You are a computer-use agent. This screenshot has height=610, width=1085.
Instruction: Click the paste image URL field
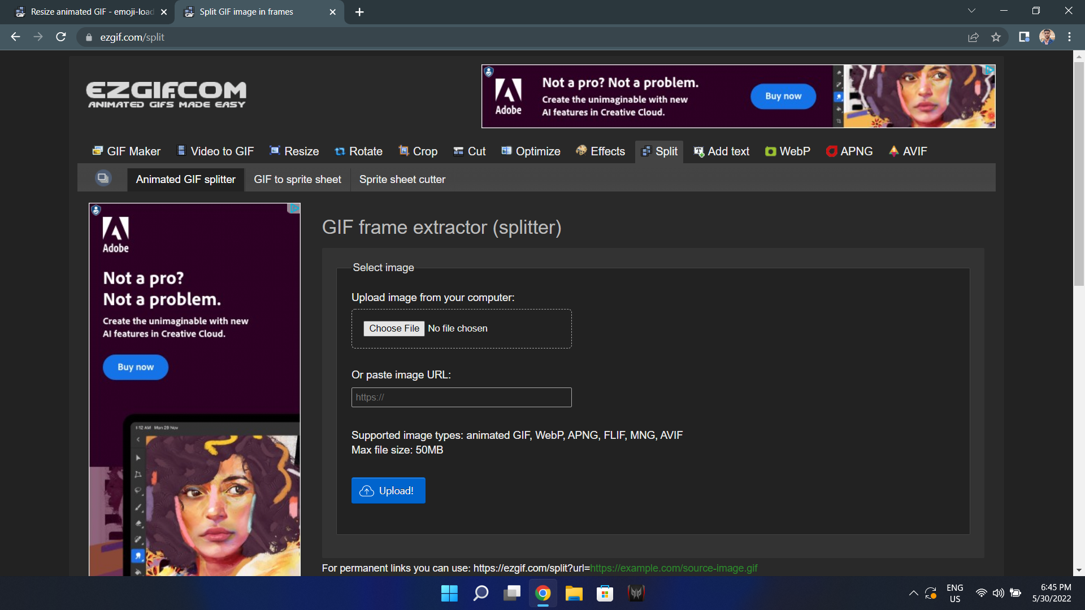[461, 397]
